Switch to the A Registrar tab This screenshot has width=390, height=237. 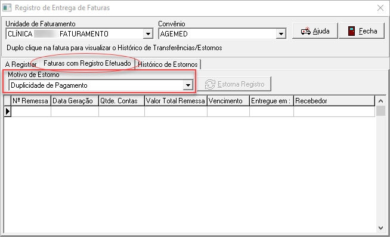pyautogui.click(x=21, y=64)
